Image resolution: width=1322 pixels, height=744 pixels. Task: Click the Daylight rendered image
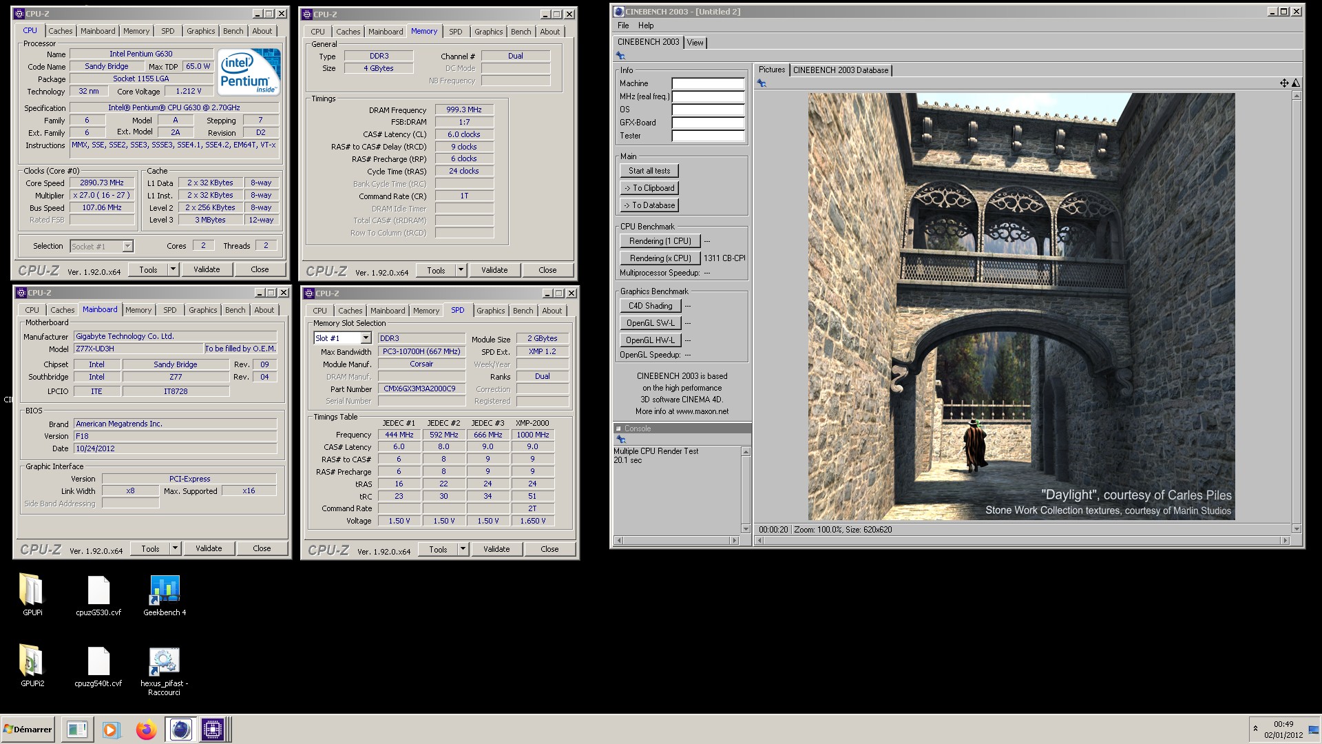point(1021,307)
